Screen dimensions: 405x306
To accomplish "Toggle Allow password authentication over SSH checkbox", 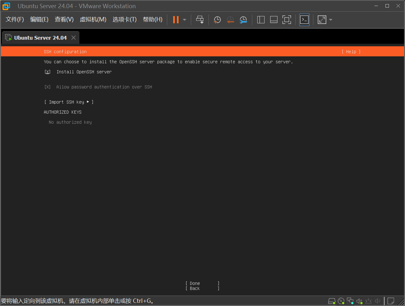I will coord(48,87).
